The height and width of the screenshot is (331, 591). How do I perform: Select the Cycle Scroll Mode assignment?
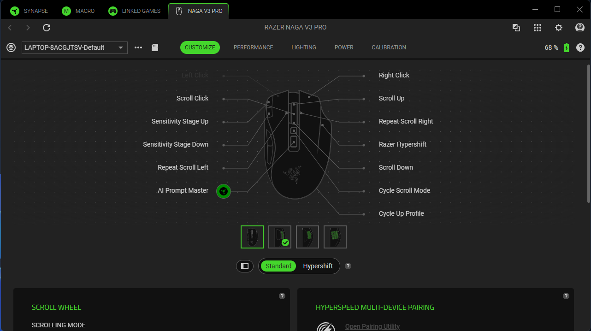click(404, 190)
